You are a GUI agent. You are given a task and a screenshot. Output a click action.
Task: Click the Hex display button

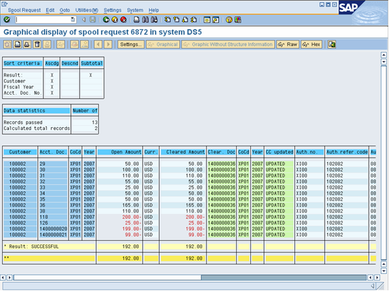(311, 45)
